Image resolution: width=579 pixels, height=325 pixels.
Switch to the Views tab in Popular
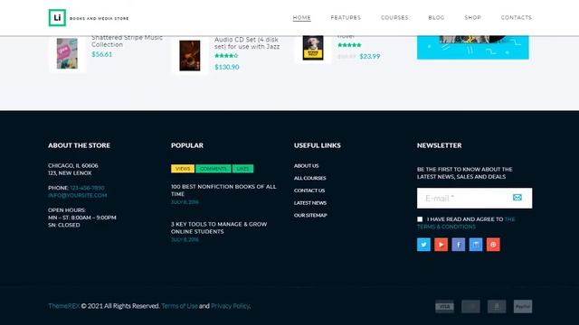pyautogui.click(x=183, y=169)
